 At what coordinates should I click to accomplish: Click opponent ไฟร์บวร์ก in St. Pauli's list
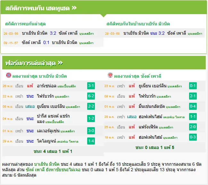(147, 96)
